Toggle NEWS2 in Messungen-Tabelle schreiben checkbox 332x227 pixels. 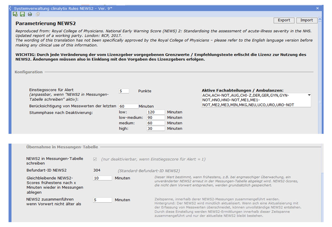click(x=95, y=159)
